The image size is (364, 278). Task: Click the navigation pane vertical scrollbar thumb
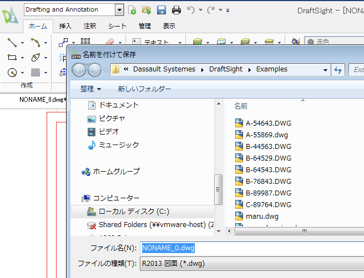(x=218, y=189)
